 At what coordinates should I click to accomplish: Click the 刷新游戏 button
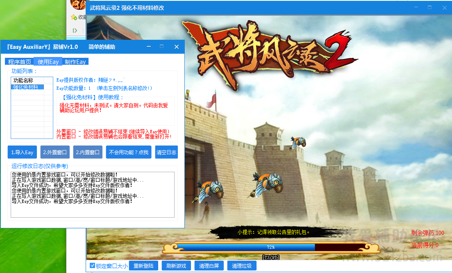point(176,266)
